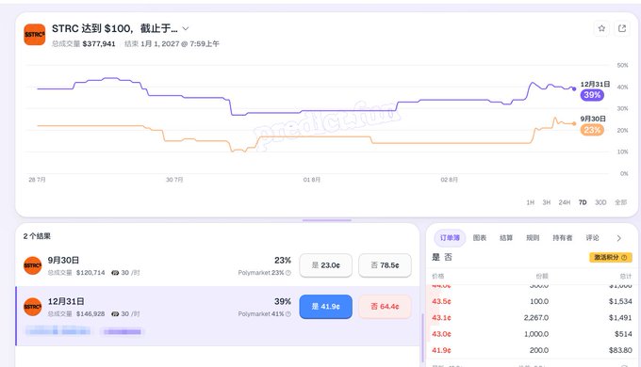Switch to the 规则 tab
Image resolution: width=641 pixels, height=367 pixels.
533,237
